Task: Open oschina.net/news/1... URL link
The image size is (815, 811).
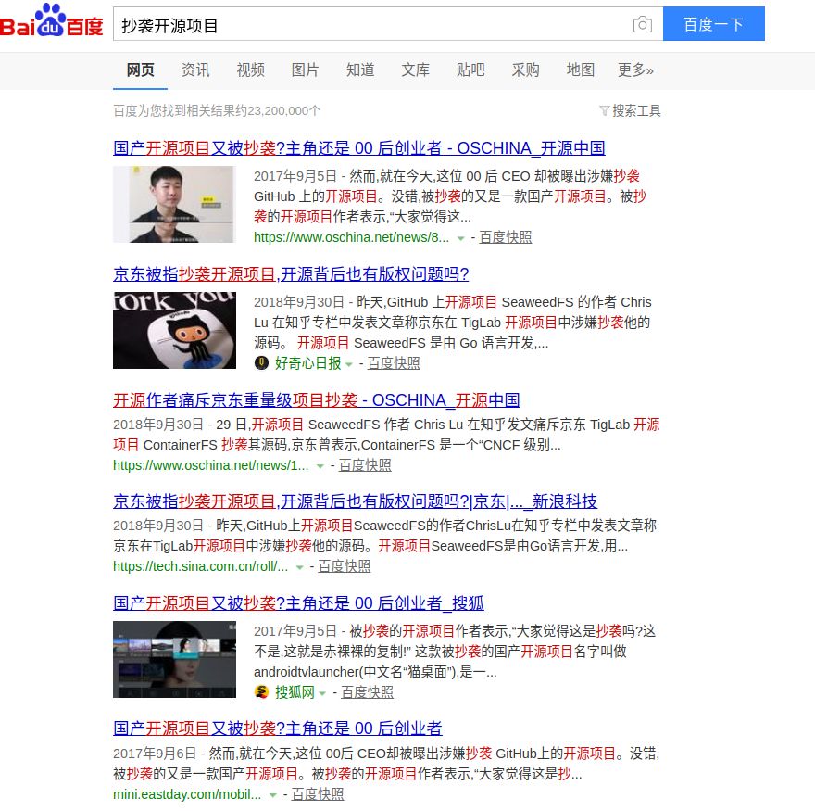Action: pos(211,465)
